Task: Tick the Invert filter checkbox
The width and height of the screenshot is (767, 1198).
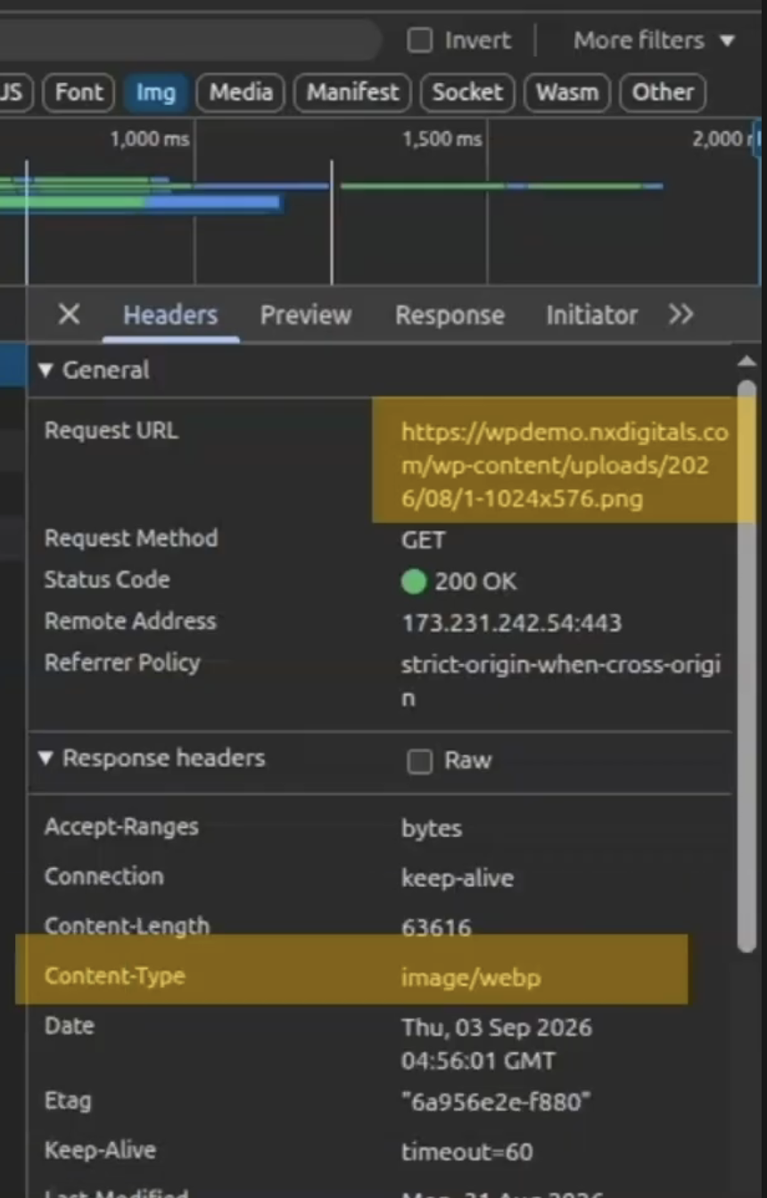Action: coord(419,40)
